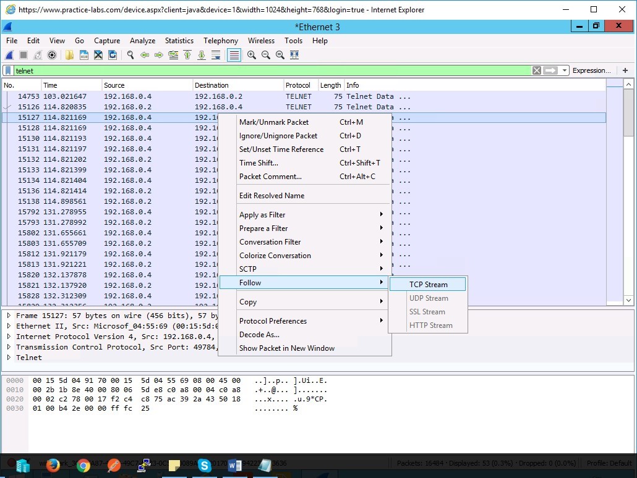Expand the Copy submenu

pos(305,302)
